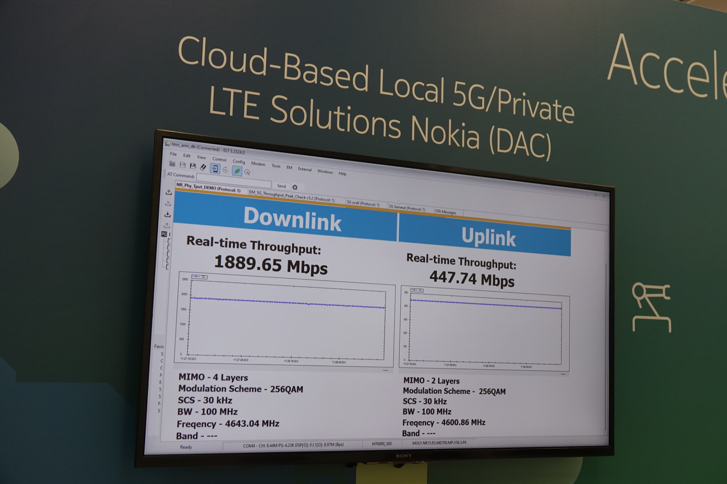Click downlink "SCS - 30 kHz" text

click(205, 400)
